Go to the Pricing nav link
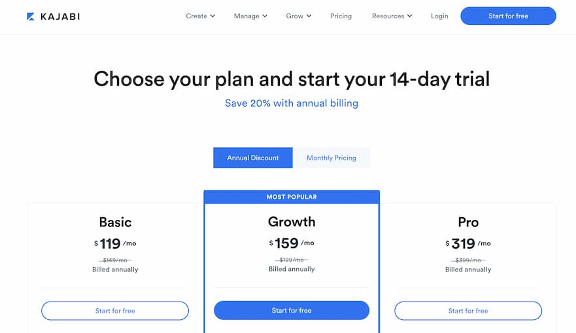 341,16
